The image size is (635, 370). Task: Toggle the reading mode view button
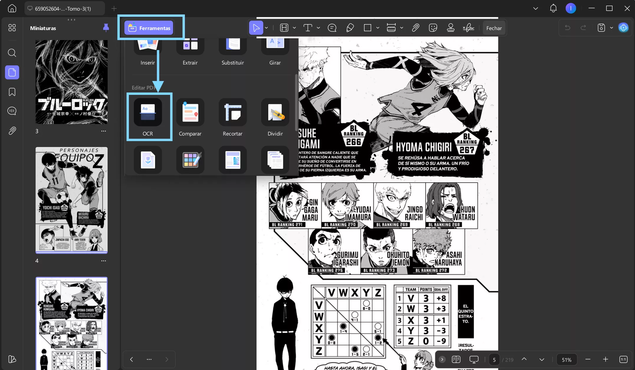pos(456,359)
